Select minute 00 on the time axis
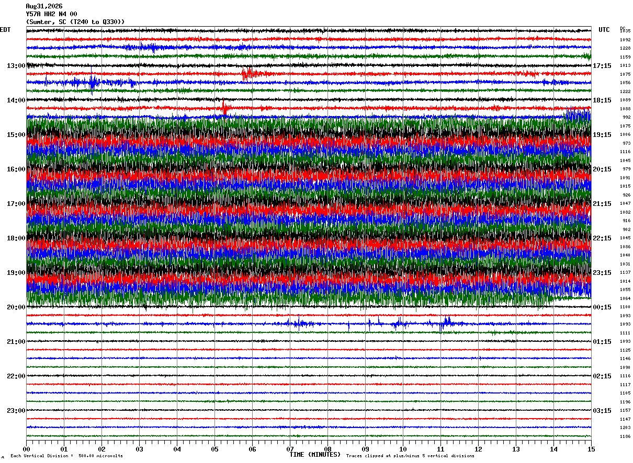Image resolution: width=633 pixels, height=463 pixels. pos(27,449)
